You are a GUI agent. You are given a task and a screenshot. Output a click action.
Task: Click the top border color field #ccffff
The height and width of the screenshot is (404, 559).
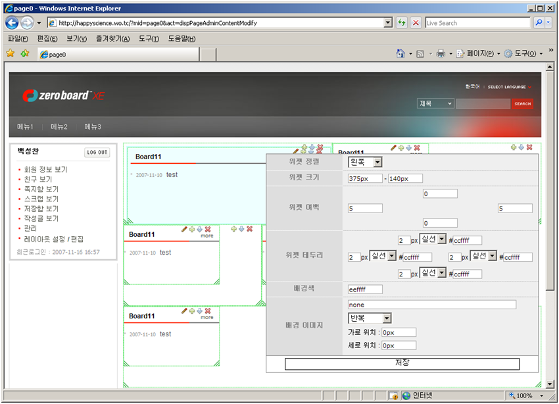[467, 240]
